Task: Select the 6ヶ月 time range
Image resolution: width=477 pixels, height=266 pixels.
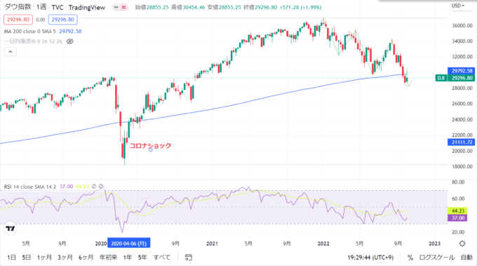Action: pos(86,258)
